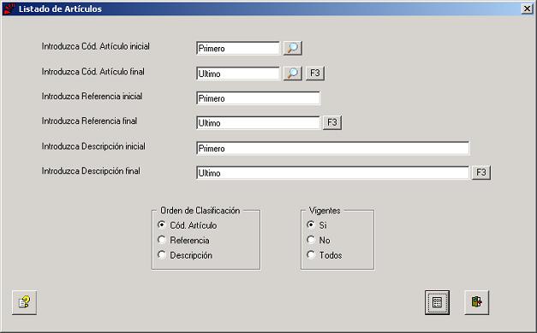Open article lookup for Cód. Artículo inicial
This screenshot has width=537, height=333.
click(292, 48)
